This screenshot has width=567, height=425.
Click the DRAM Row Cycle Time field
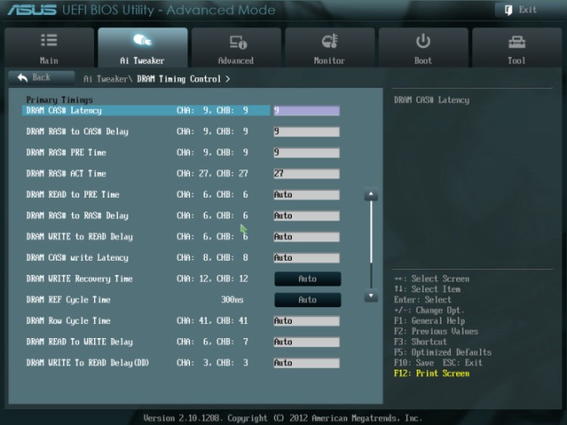306,321
